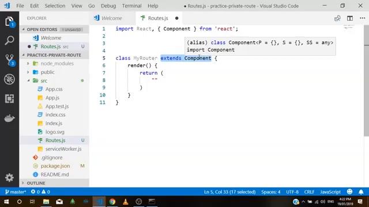
Task: Click the Open Changes editor icon
Action: pos(337,18)
